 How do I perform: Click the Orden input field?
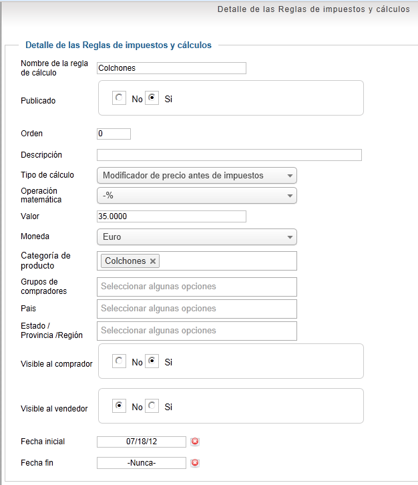click(x=114, y=134)
